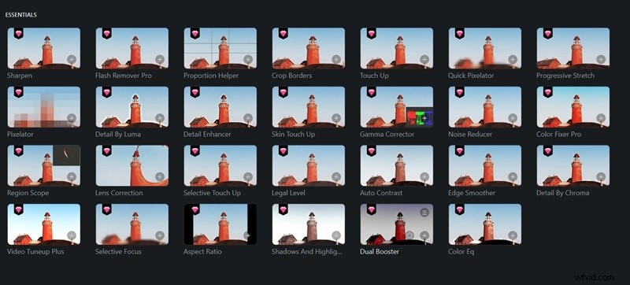Screen dimensions: 630x285
Task: Select the Proportion Helper thumbnail
Action: click(x=220, y=48)
